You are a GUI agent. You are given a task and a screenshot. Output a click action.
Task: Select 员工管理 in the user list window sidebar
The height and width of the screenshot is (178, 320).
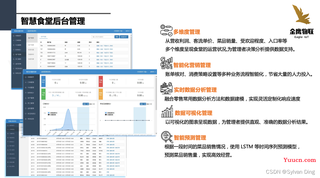(x=17, y=59)
